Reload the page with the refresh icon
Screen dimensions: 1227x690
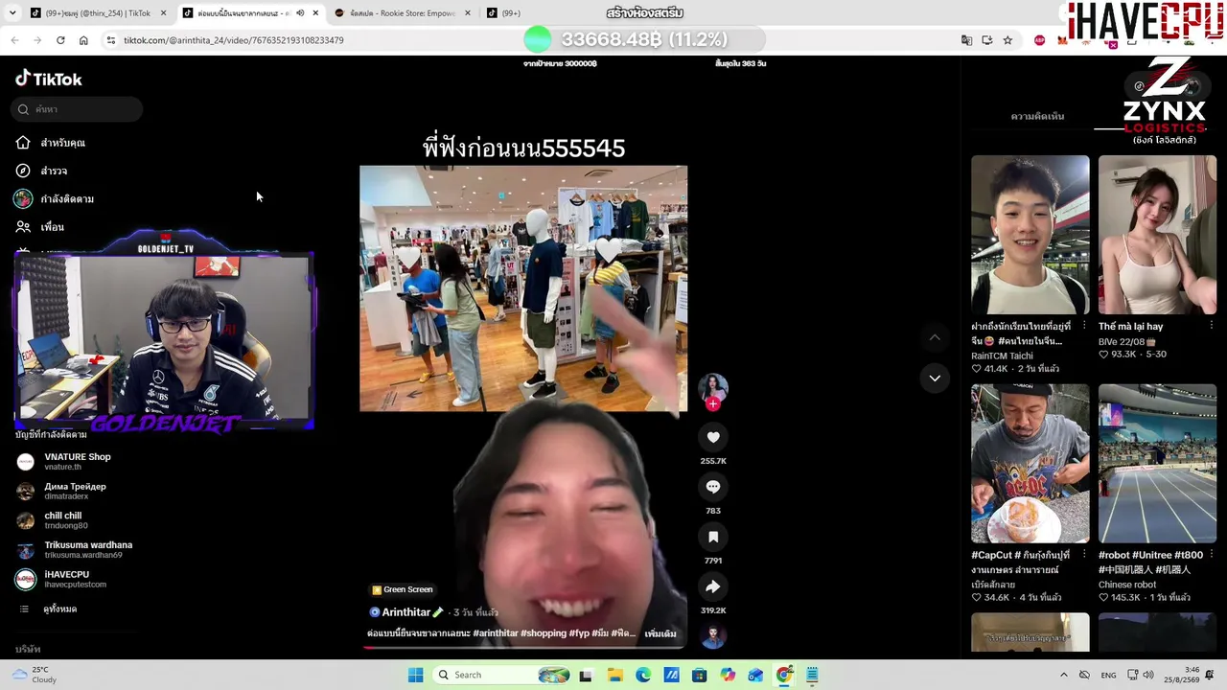[x=60, y=40]
